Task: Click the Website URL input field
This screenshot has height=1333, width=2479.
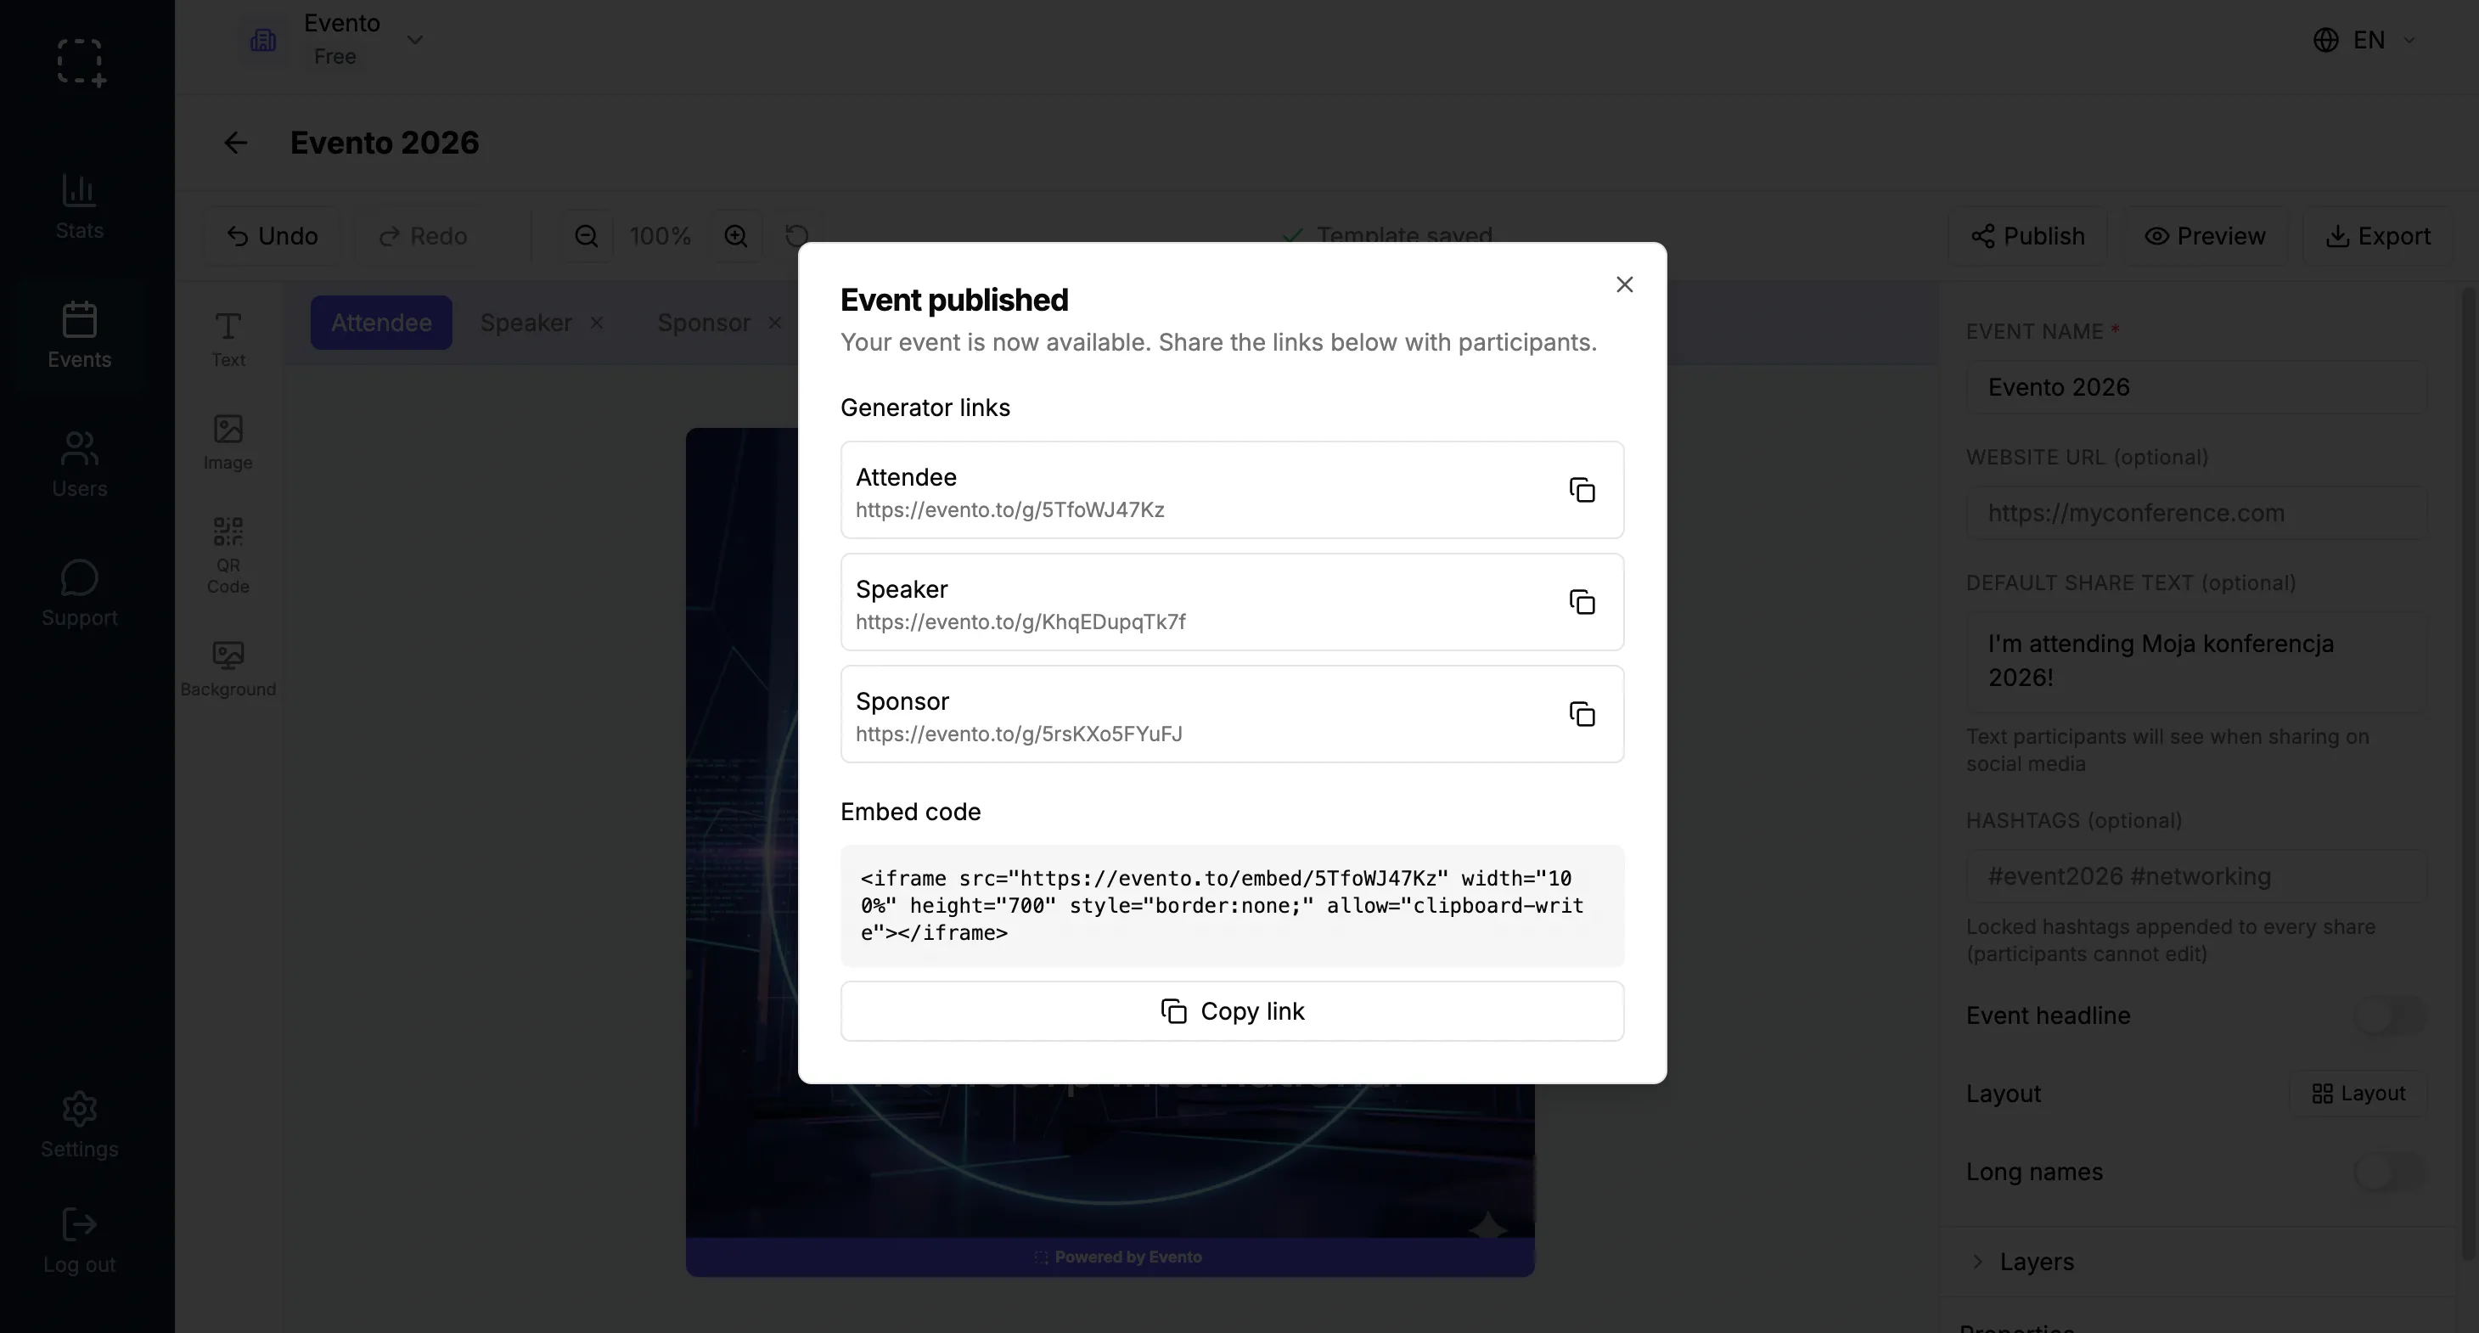Action: tap(2195, 513)
